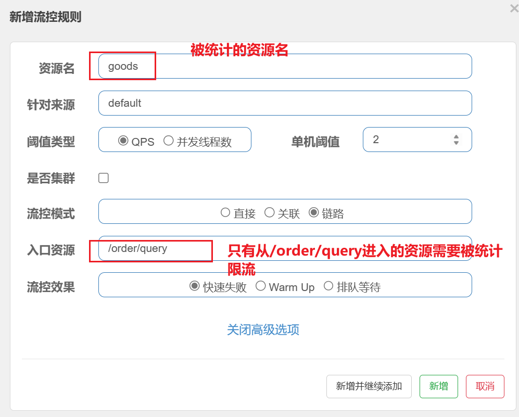Click the green 新增 button
The width and height of the screenshot is (519, 417).
click(x=438, y=386)
